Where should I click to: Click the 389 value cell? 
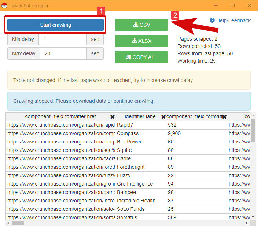click(197, 217)
